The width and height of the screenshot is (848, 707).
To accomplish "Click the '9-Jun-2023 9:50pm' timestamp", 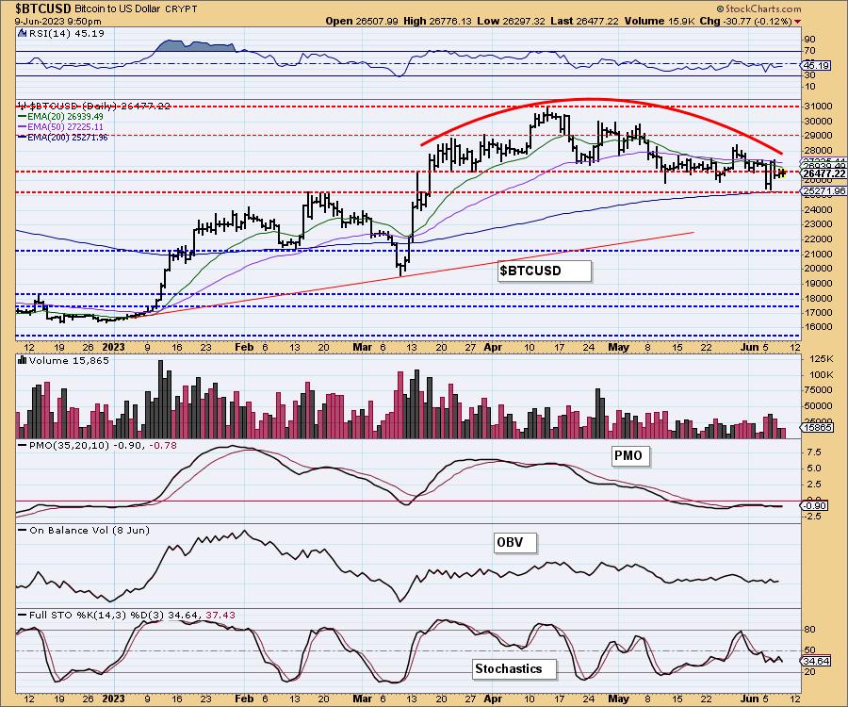I will click(x=57, y=21).
